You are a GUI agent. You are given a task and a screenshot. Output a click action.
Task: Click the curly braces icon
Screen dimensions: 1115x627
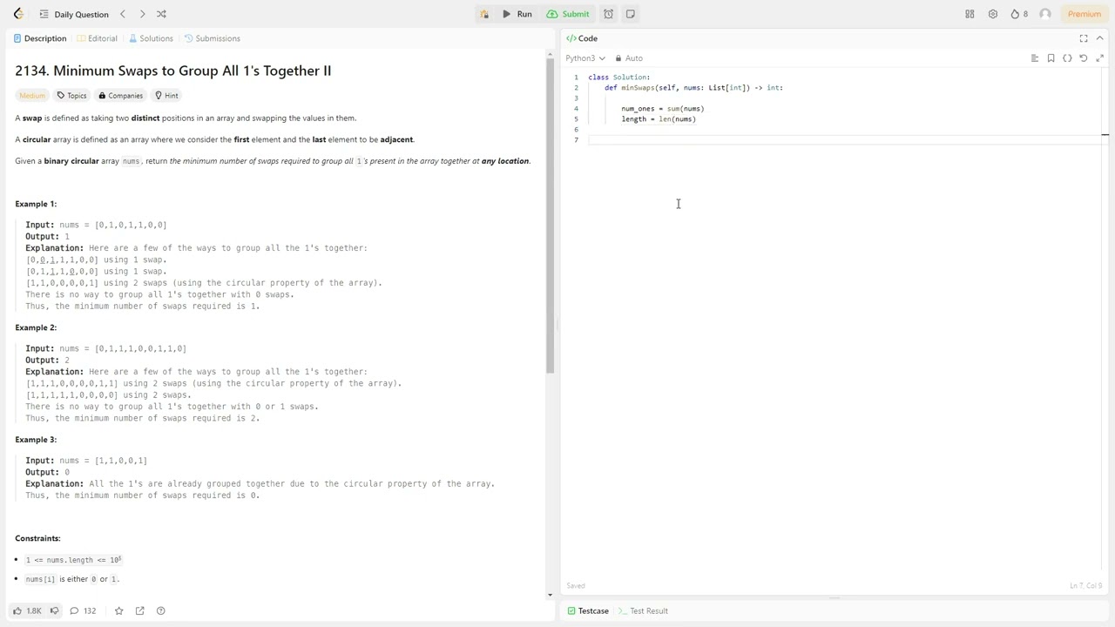click(x=1067, y=58)
